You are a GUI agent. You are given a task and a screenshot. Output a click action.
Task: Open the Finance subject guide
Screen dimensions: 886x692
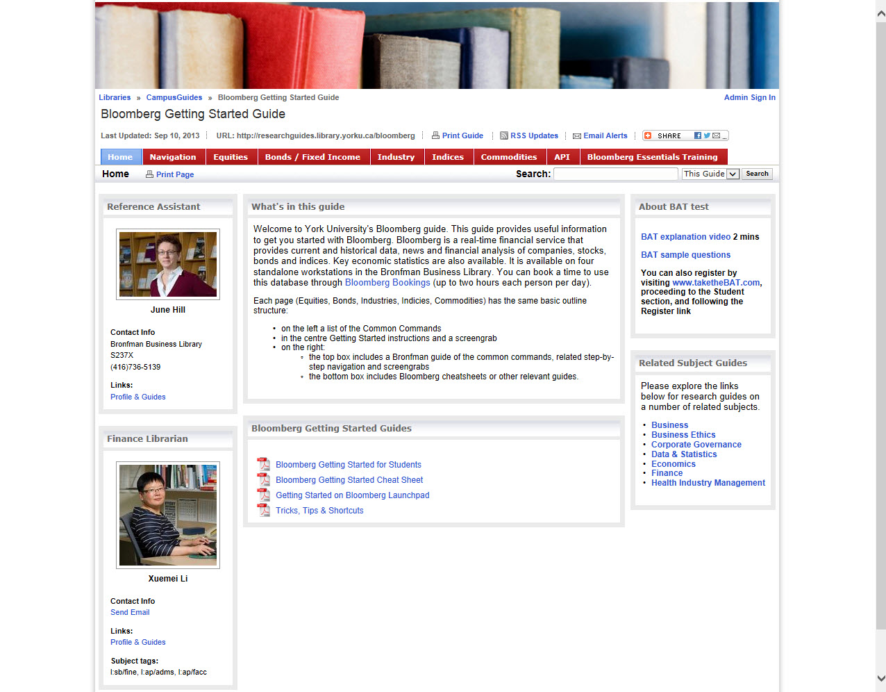click(667, 473)
